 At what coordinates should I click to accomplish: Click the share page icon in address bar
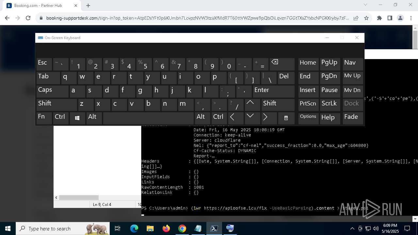356,18
